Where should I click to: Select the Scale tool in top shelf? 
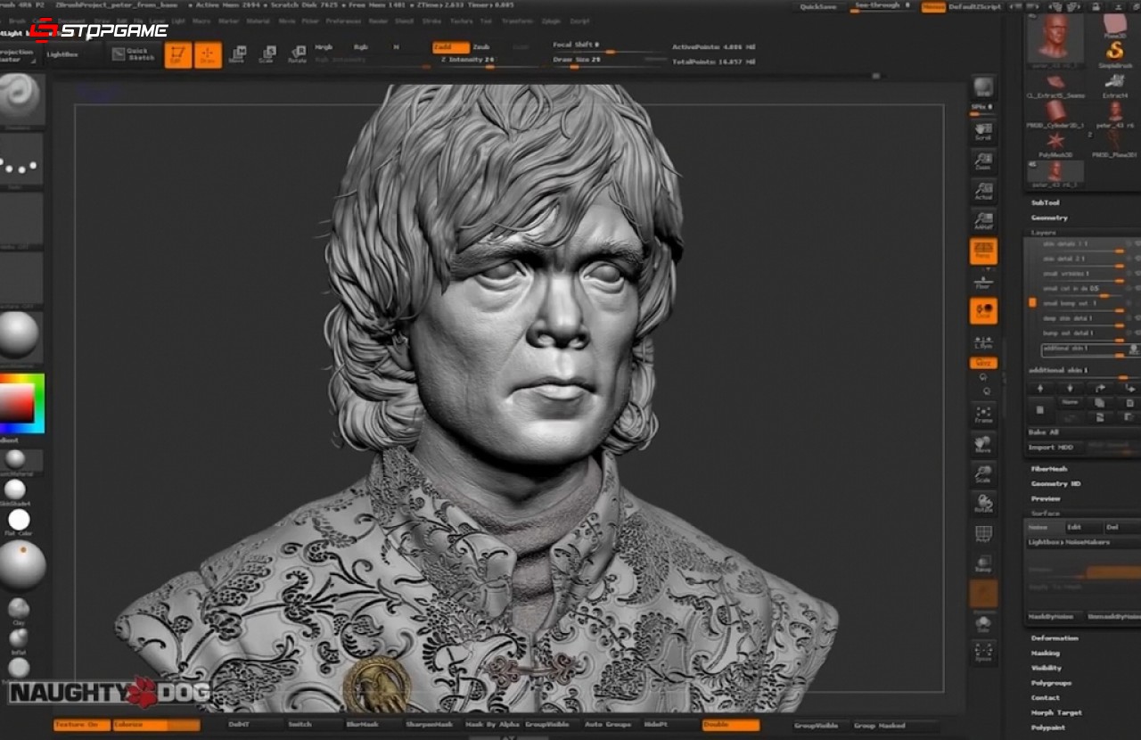267,54
